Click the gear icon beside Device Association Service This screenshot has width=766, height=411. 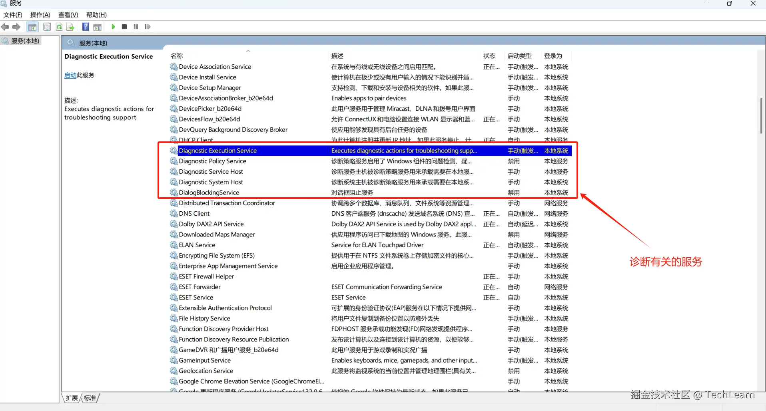[174, 67]
